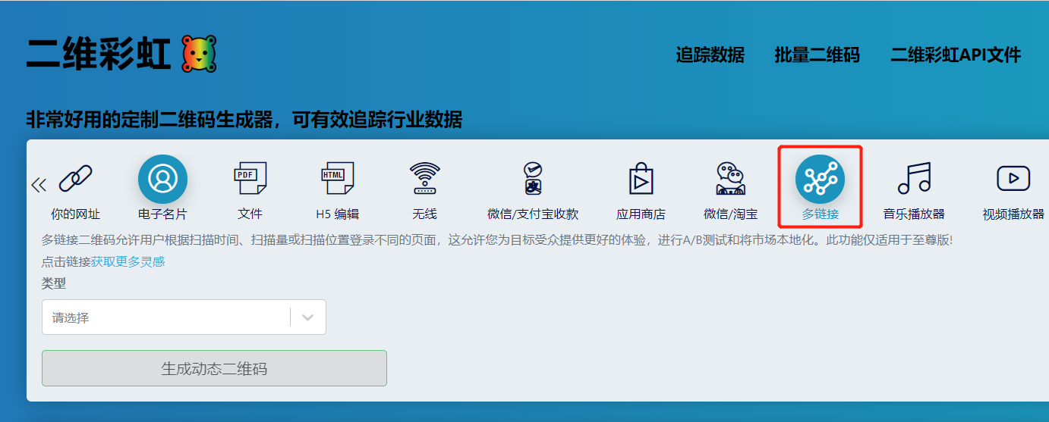Choose the H5 编辑 HTML icon

[x=337, y=179]
